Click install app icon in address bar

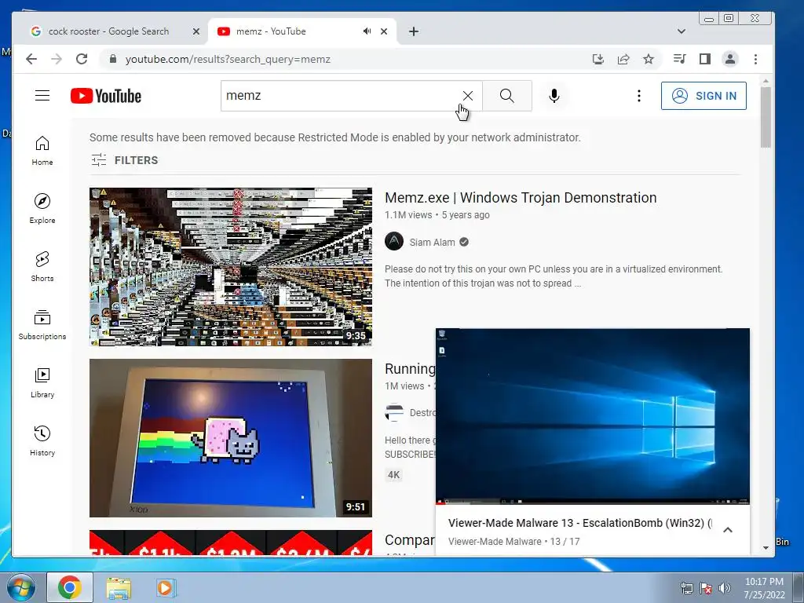tap(598, 59)
